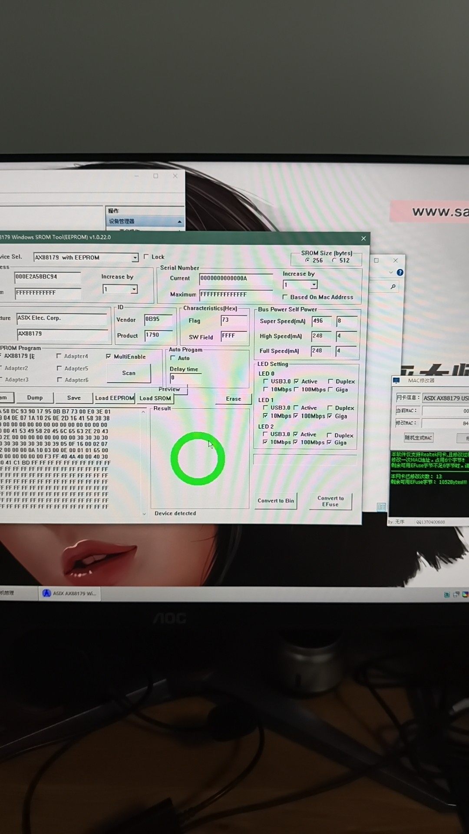Select the 512 bytes SROM size
Image resolution: width=469 pixels, height=834 pixels.
click(x=334, y=260)
